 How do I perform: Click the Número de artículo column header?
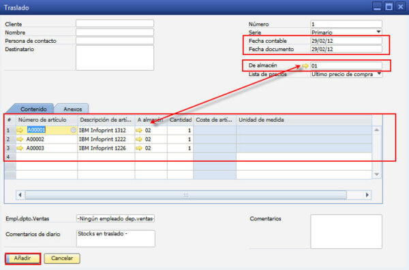pyautogui.click(x=46, y=120)
